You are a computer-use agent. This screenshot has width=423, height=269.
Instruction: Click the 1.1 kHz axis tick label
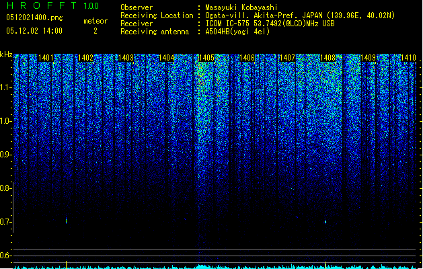(x=6, y=87)
